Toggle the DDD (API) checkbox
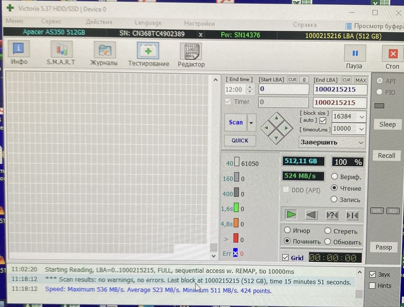404x307 pixels. (x=286, y=190)
